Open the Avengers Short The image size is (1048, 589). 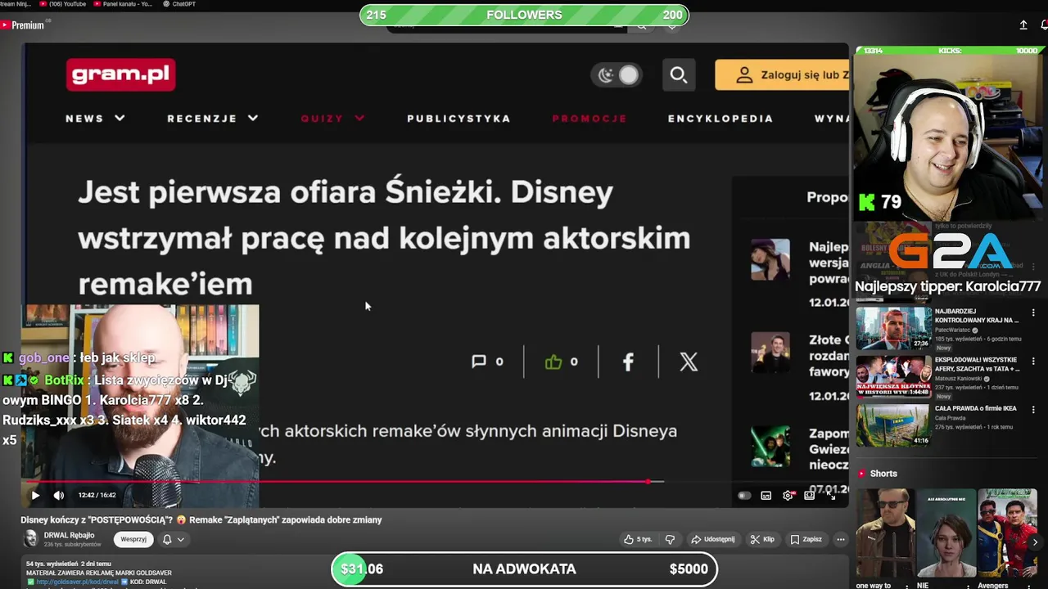[x=1006, y=533]
